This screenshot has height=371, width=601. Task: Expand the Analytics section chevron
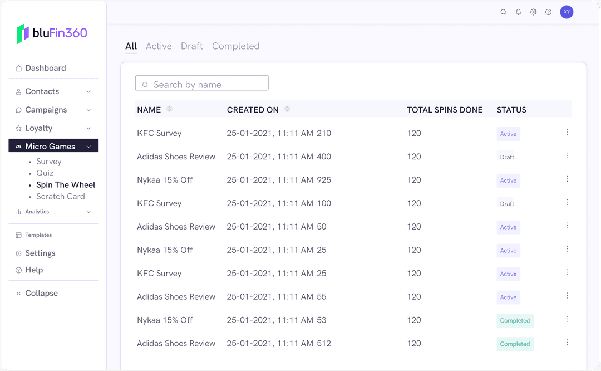pyautogui.click(x=88, y=212)
